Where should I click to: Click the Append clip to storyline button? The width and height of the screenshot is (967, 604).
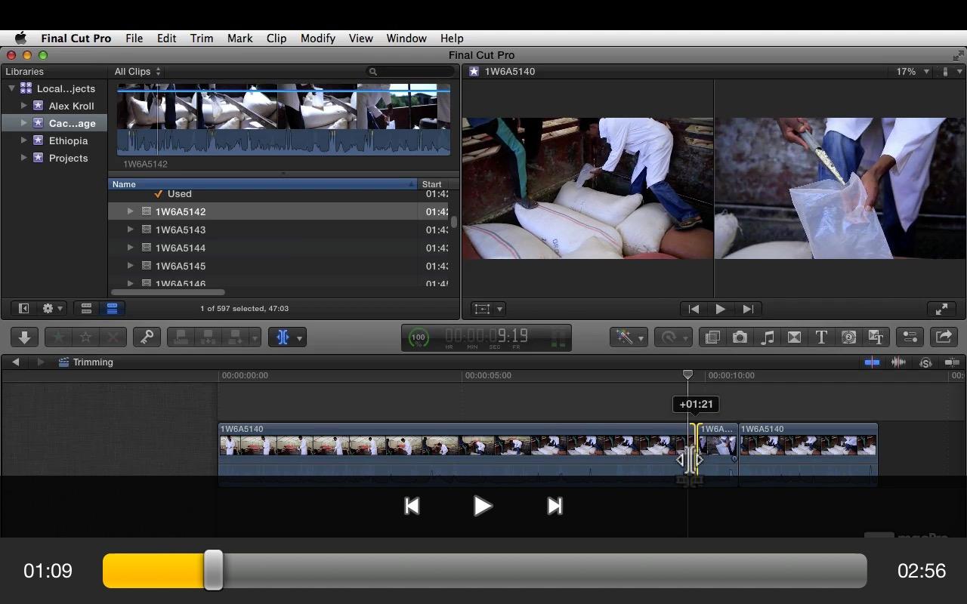click(236, 337)
